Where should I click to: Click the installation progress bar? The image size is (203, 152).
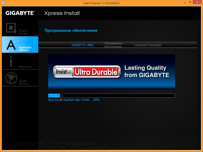pyautogui.click(x=111, y=96)
